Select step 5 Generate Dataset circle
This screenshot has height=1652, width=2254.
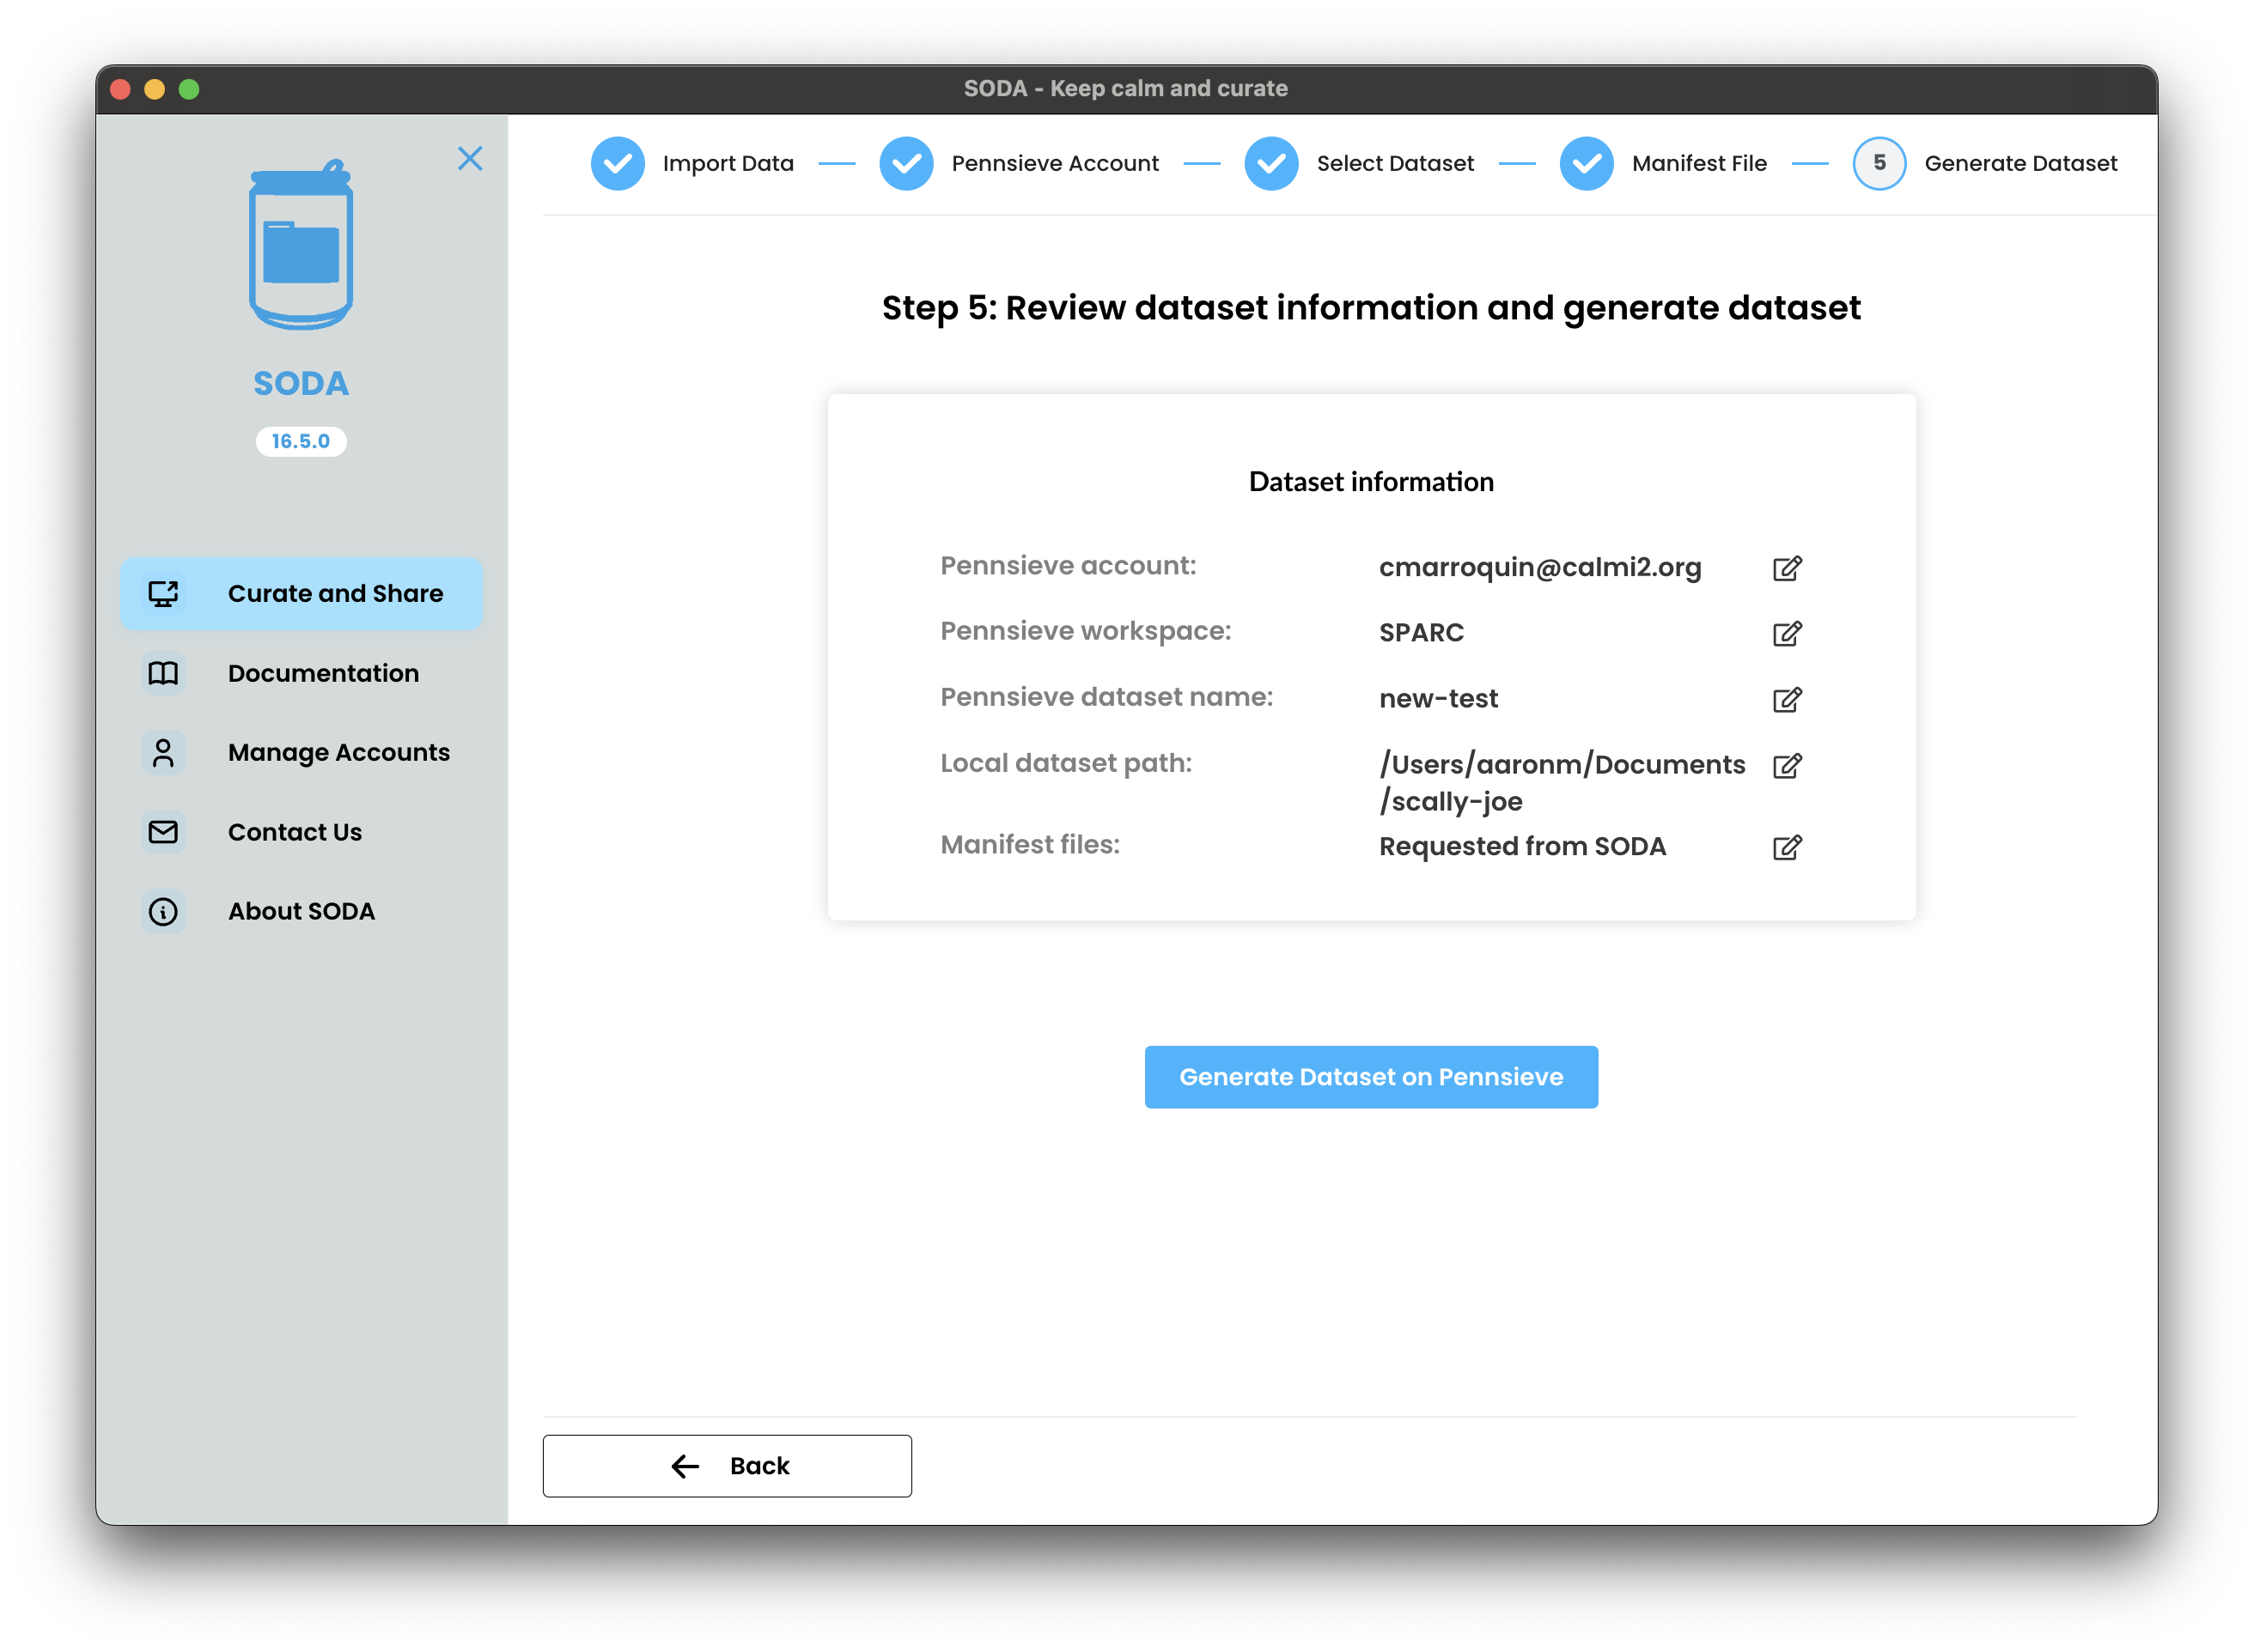point(1878,163)
